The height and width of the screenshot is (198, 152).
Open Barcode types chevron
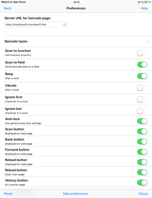pyautogui.click(x=147, y=41)
